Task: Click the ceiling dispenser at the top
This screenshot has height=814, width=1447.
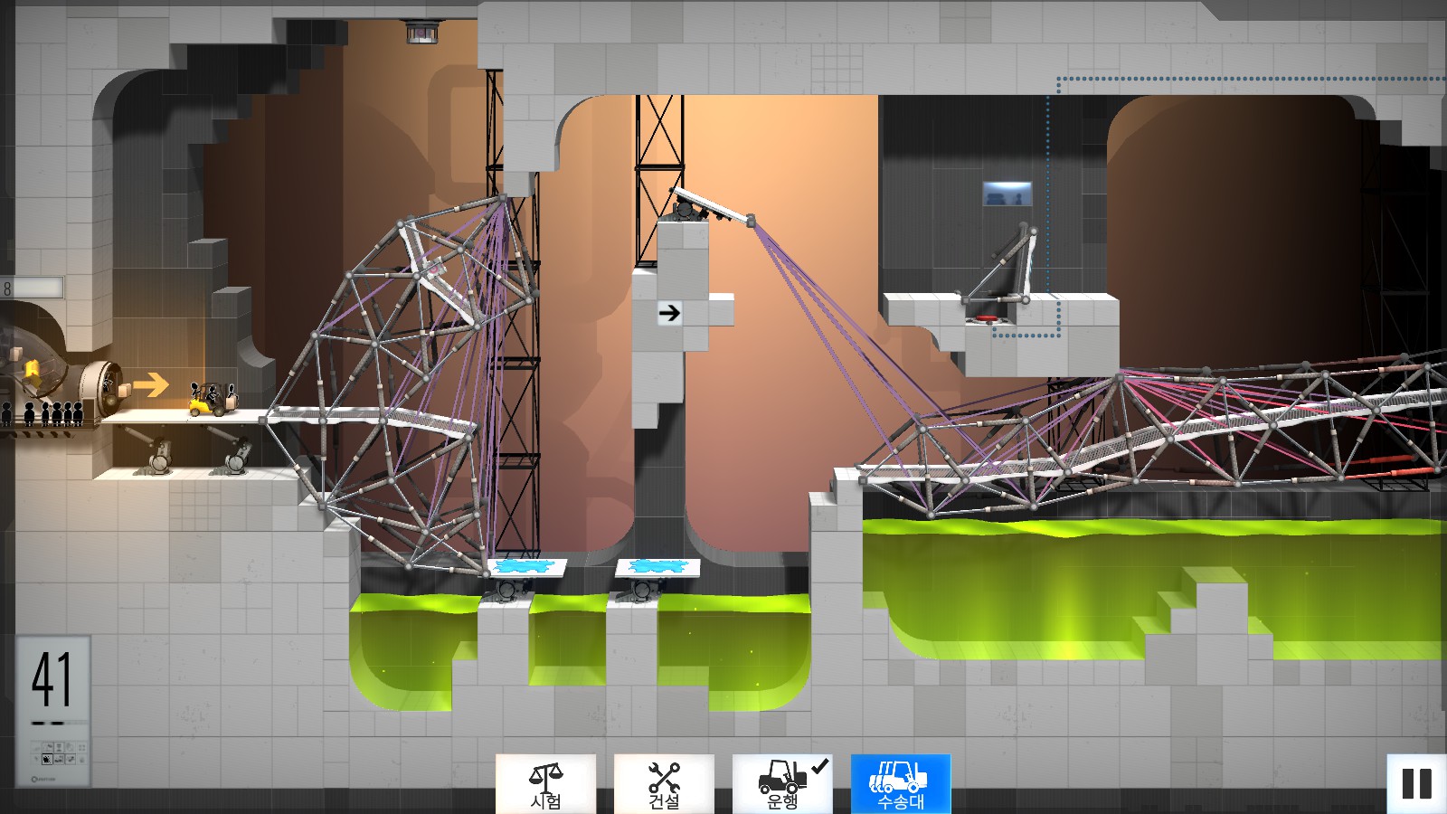Action: point(422,31)
